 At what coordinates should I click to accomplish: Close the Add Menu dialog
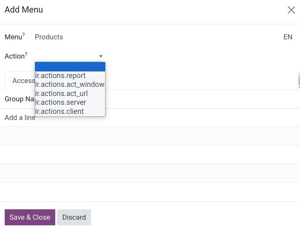pyautogui.click(x=291, y=10)
